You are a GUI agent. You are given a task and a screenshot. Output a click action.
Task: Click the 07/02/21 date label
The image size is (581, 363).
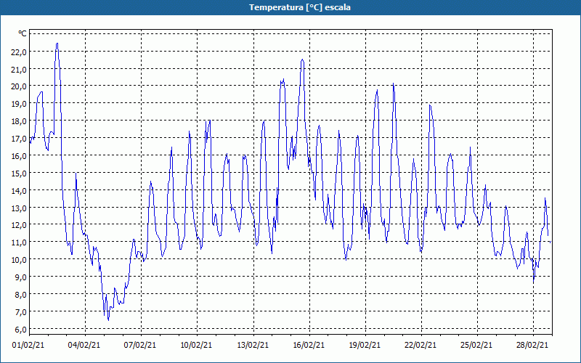140,346
